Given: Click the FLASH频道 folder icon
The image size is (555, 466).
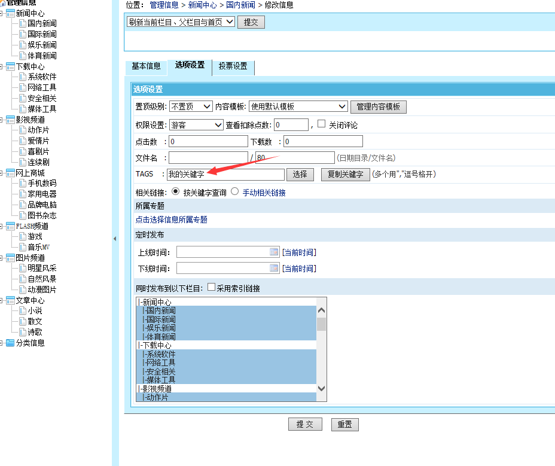Looking at the screenshot, I should click(x=10, y=226).
